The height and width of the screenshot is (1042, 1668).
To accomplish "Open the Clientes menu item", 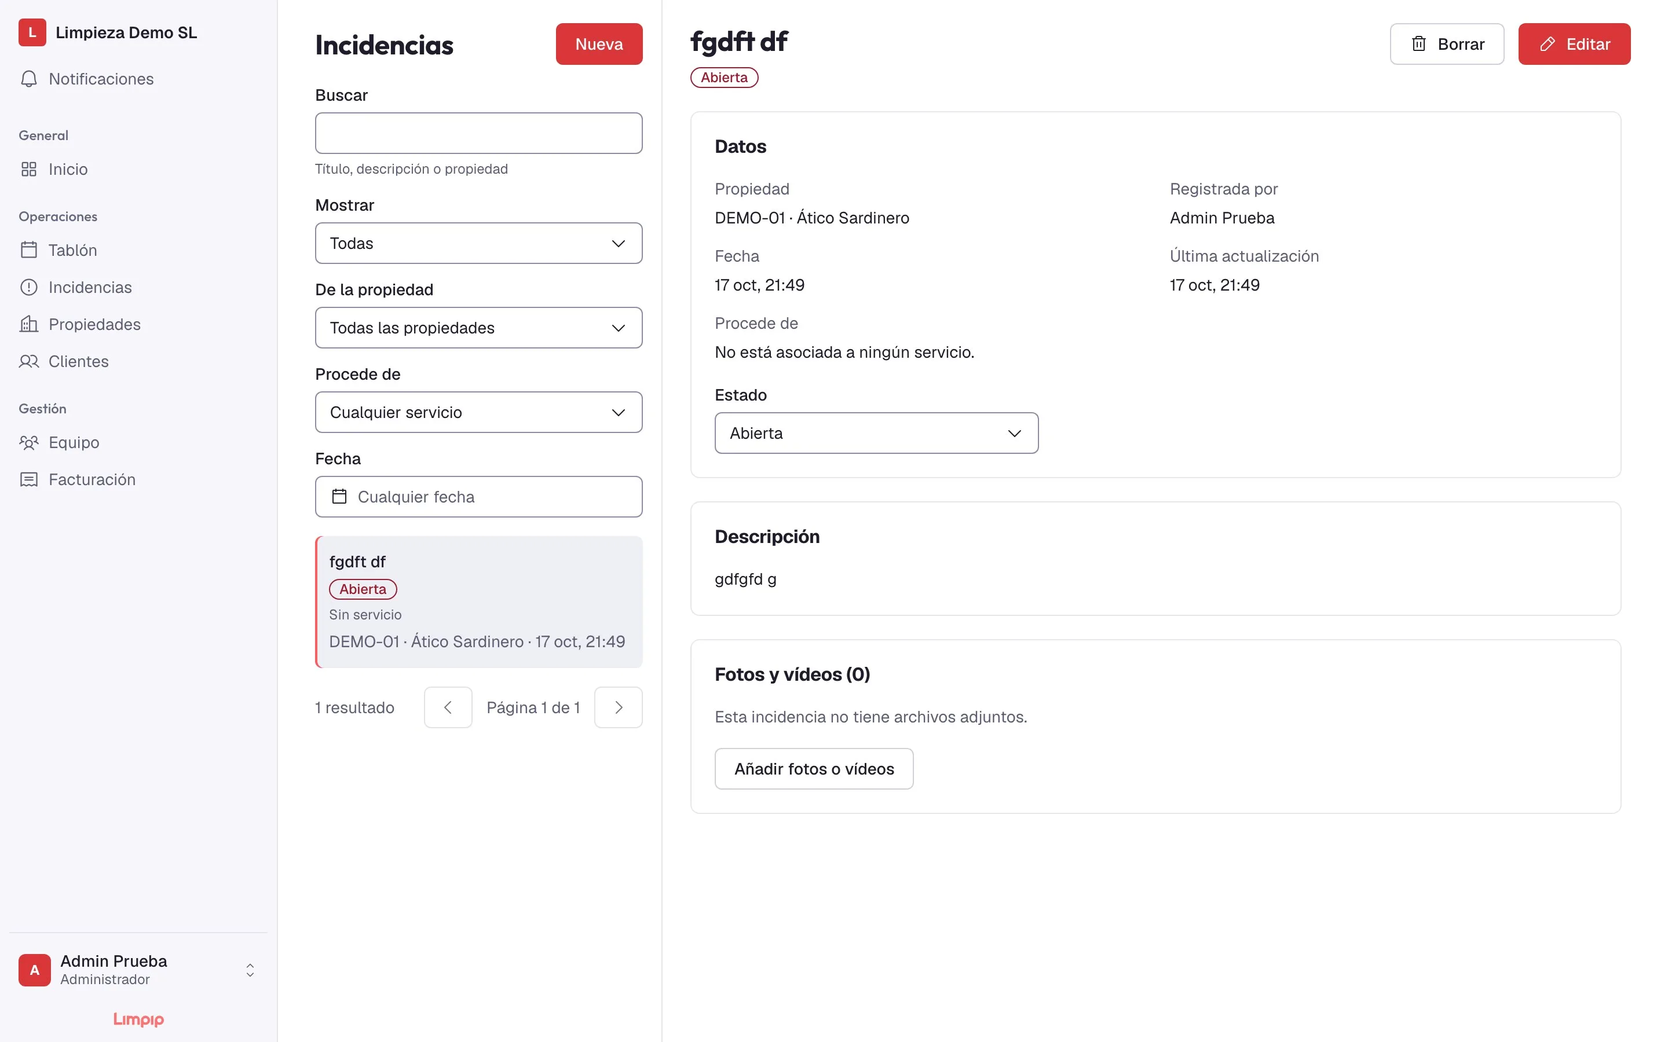I will [138, 362].
